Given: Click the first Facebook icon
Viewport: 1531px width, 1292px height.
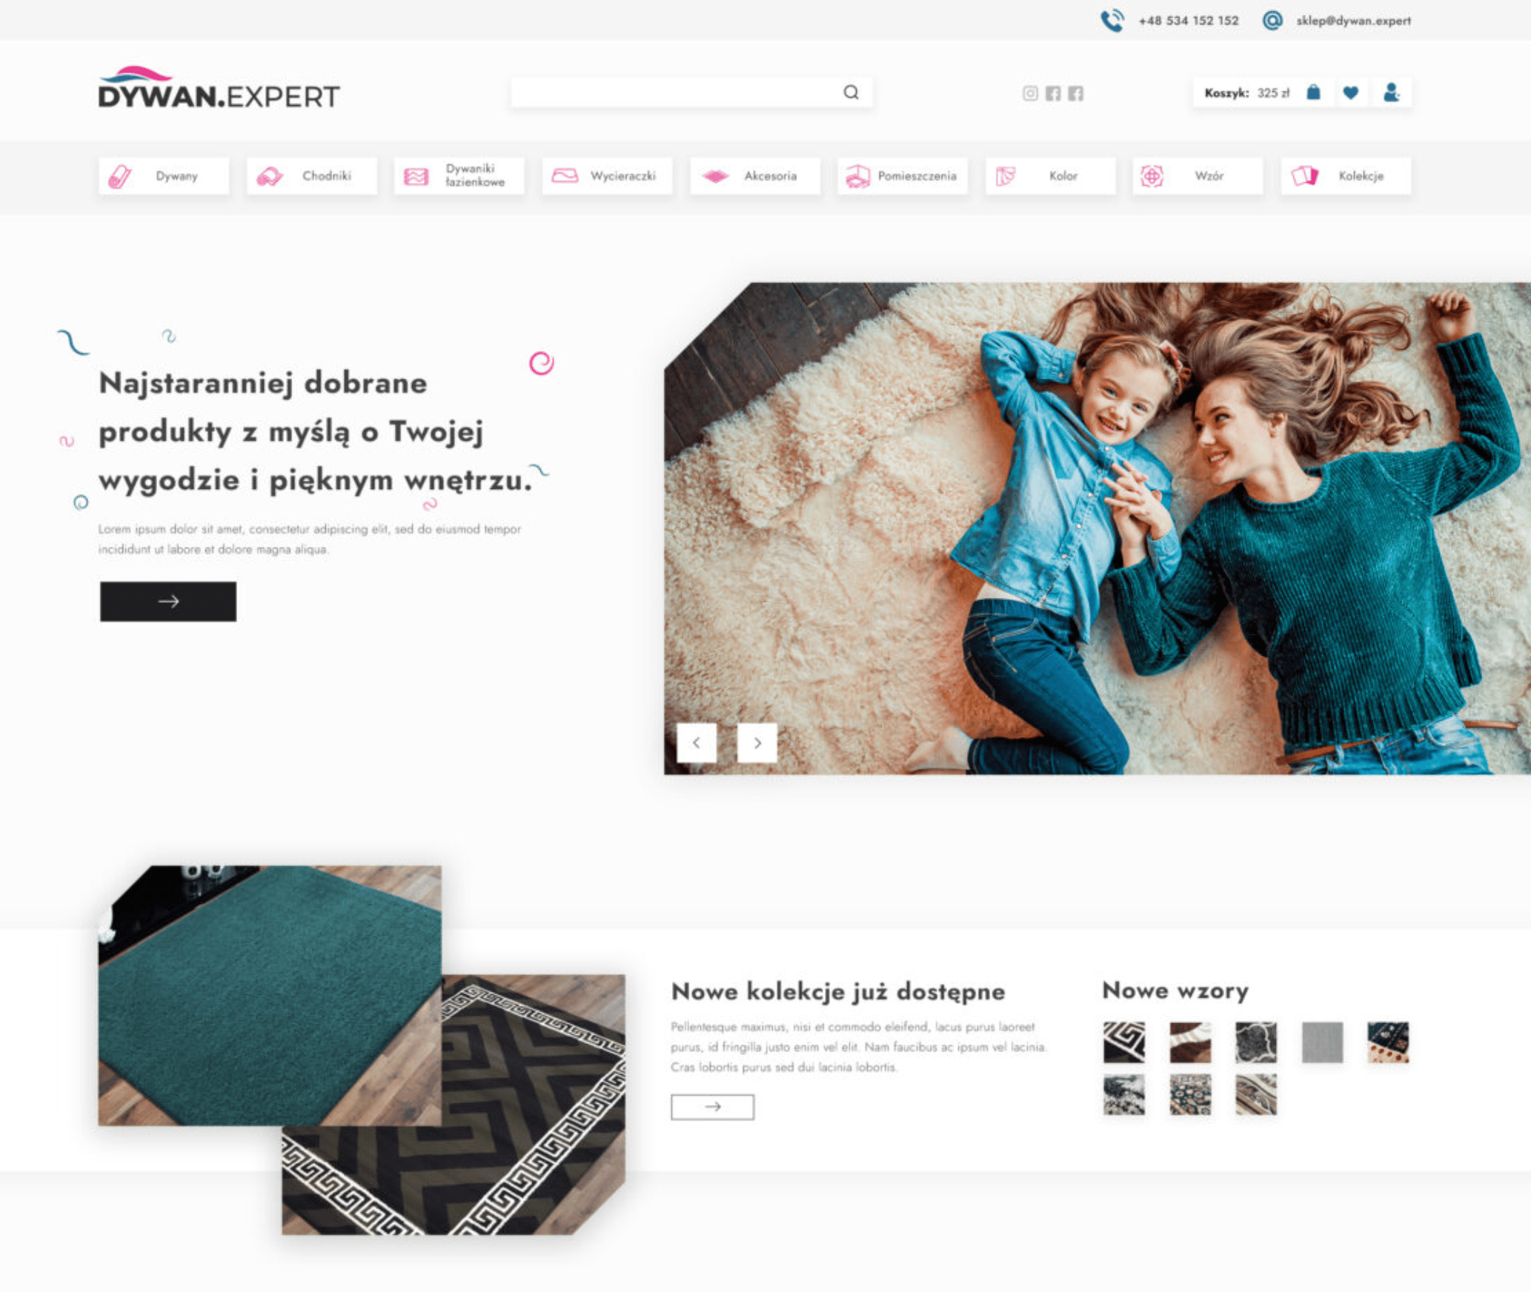Looking at the screenshot, I should point(1053,93).
